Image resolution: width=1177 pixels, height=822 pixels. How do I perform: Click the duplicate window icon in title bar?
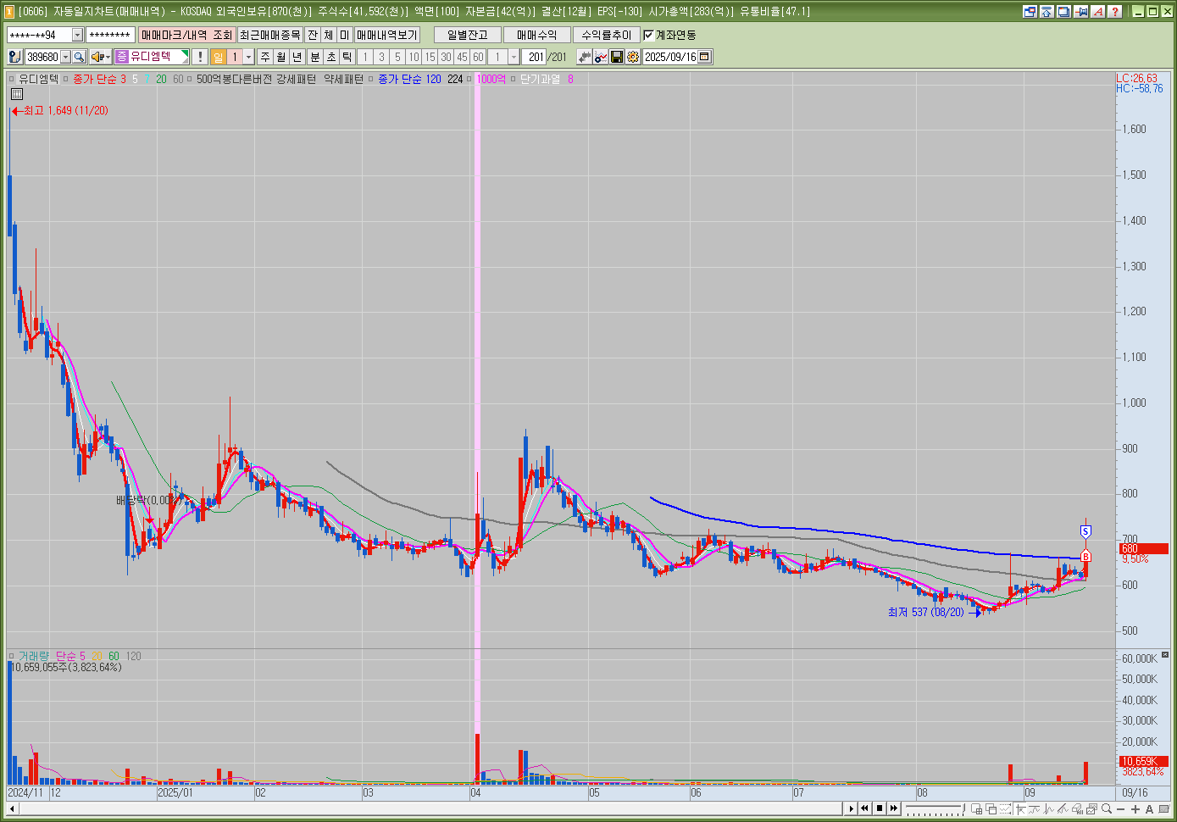pyautogui.click(x=1063, y=12)
